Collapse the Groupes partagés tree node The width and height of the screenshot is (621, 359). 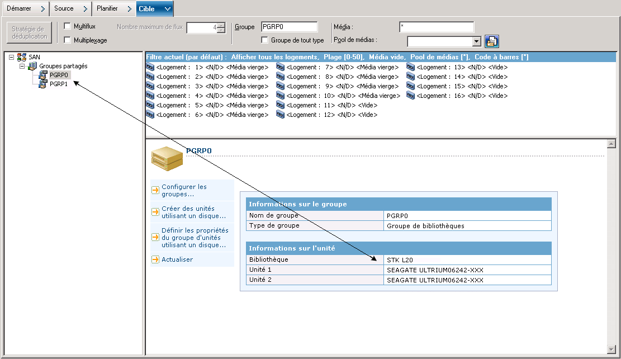[22, 66]
